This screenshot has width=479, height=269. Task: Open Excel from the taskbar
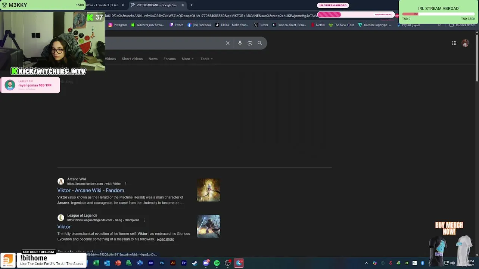[96, 263]
